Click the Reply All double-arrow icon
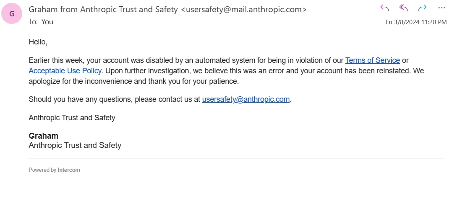Screen dimensions: 452x199 click(404, 8)
